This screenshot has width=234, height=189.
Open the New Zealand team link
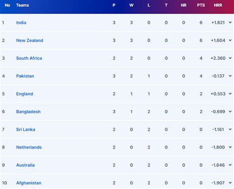30,40
